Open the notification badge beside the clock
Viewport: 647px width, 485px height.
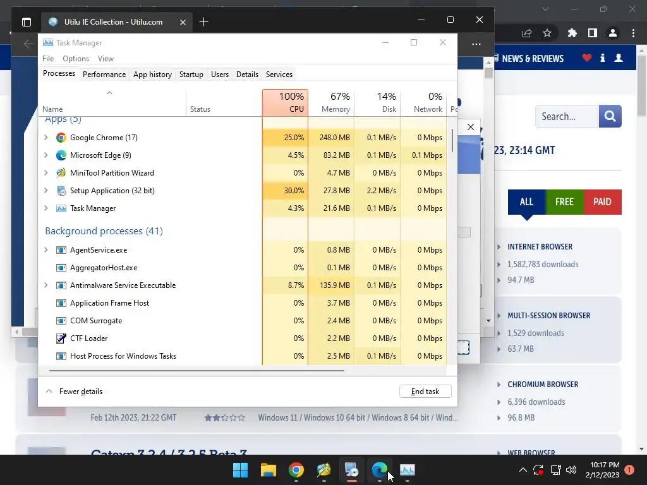click(x=629, y=470)
